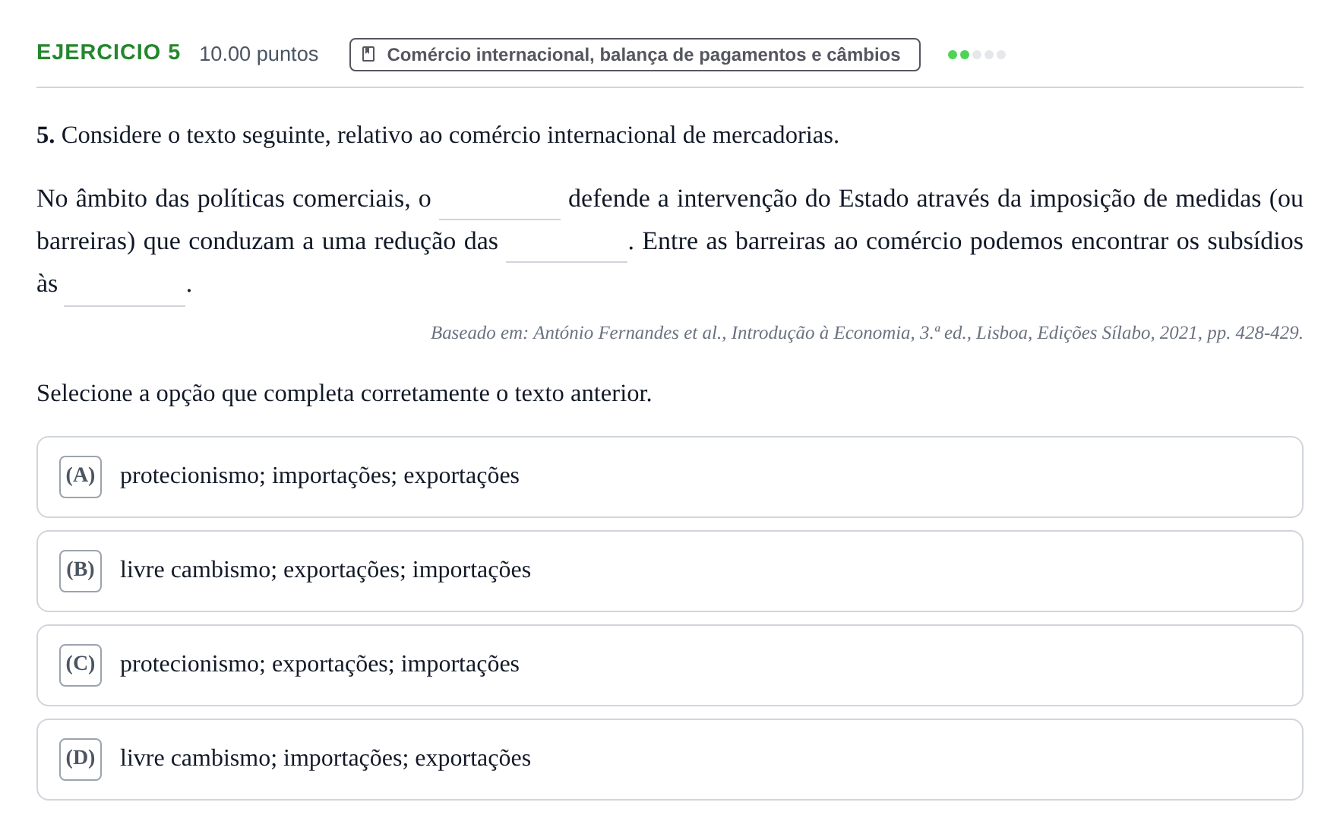Screen dimensions: 1340x837
Task: Click the book icon in the topic tag
Action: coord(368,55)
